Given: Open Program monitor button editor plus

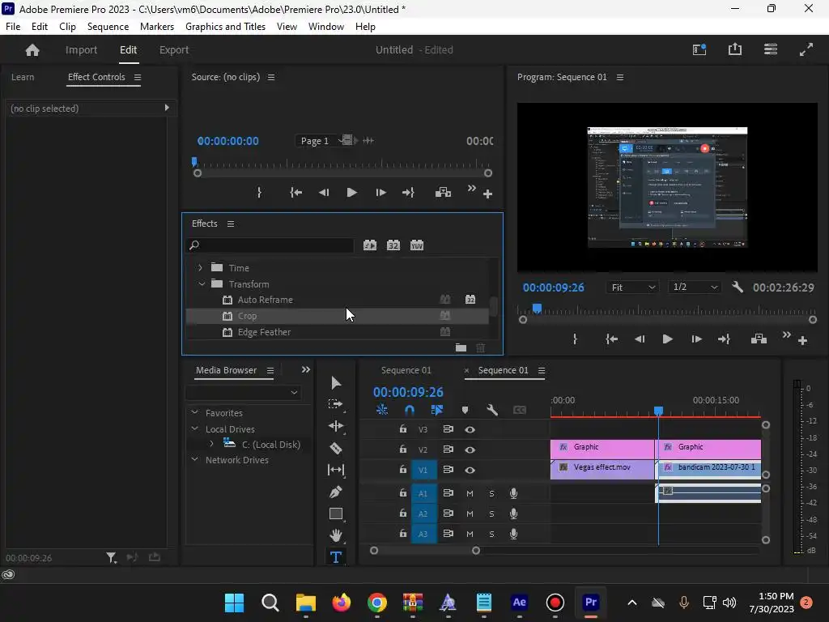Looking at the screenshot, I should pos(802,341).
